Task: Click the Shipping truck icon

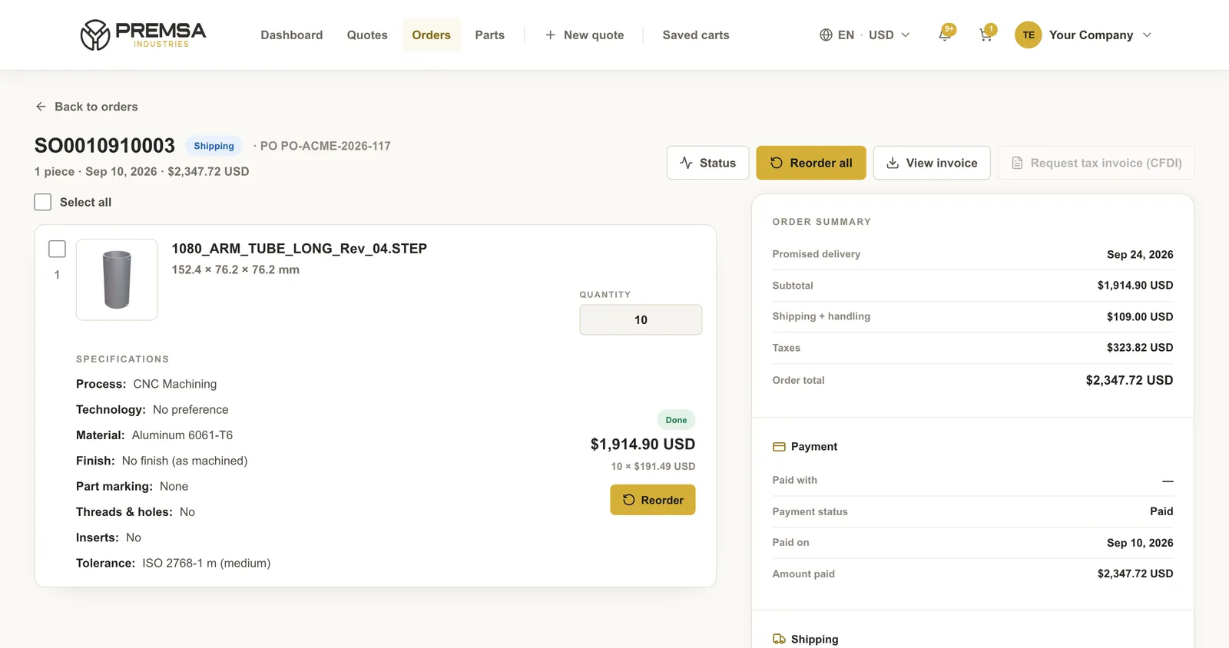Action: [779, 639]
